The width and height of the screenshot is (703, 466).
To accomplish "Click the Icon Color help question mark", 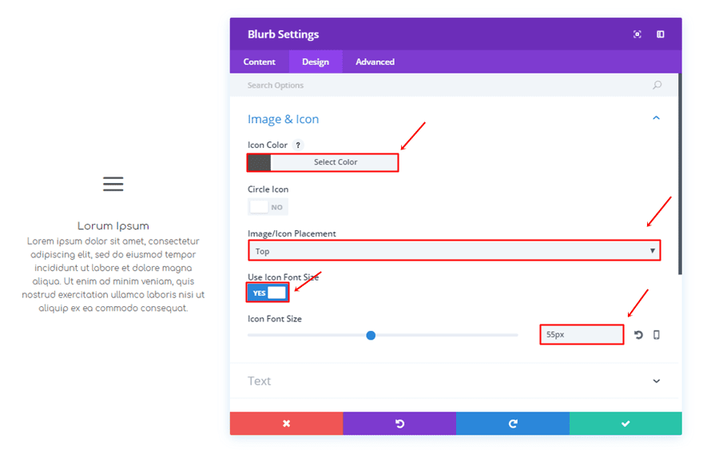I will [x=298, y=145].
